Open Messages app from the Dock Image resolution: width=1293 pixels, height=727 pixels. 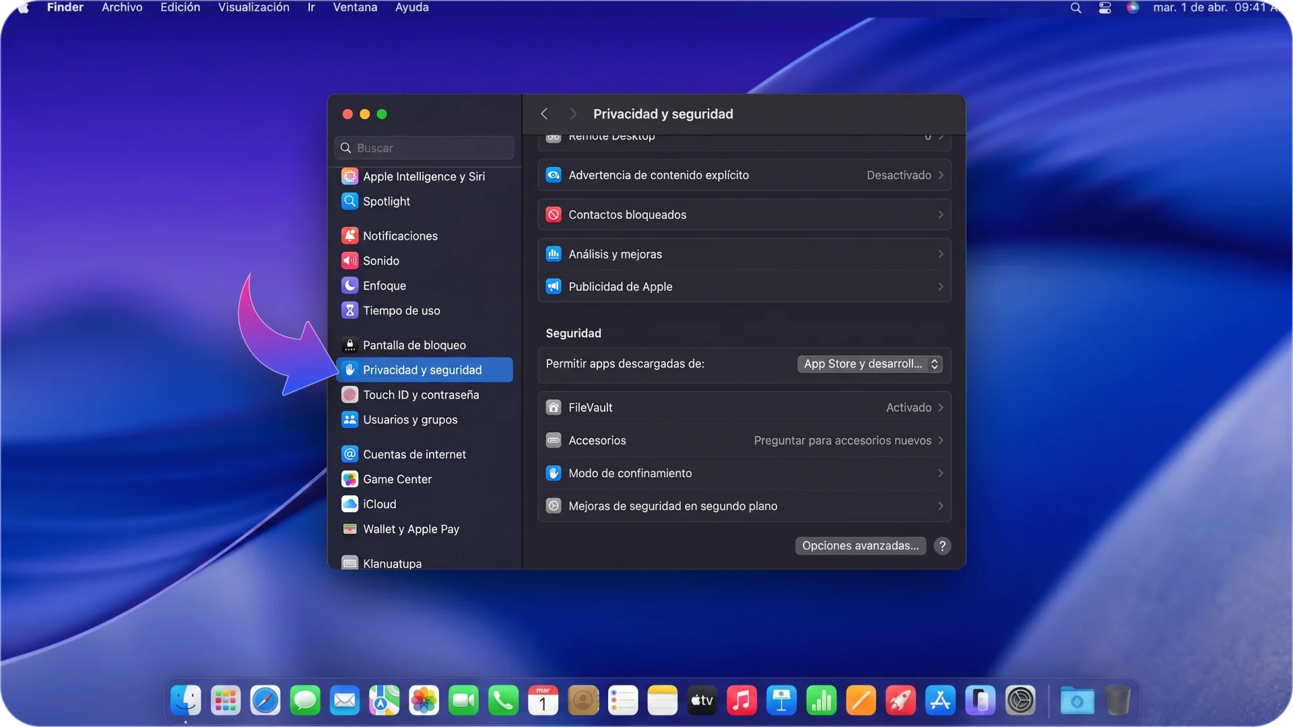click(x=305, y=701)
